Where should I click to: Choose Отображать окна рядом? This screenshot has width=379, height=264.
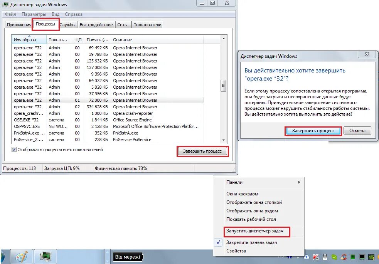252,211
